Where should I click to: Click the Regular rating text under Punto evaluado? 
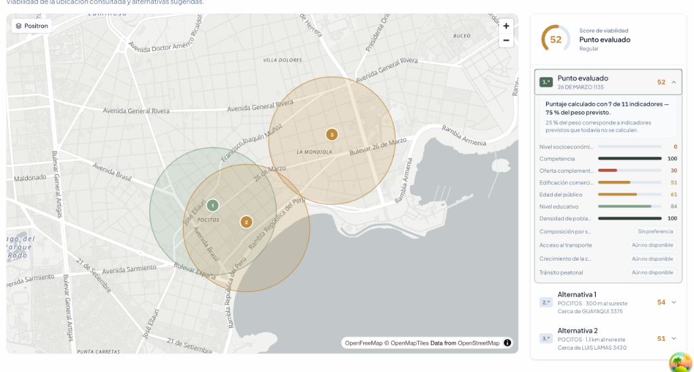(589, 49)
